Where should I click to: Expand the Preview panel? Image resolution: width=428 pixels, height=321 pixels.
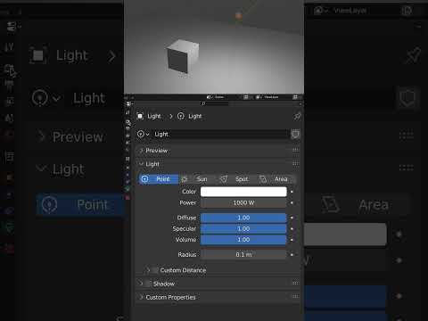click(x=141, y=151)
